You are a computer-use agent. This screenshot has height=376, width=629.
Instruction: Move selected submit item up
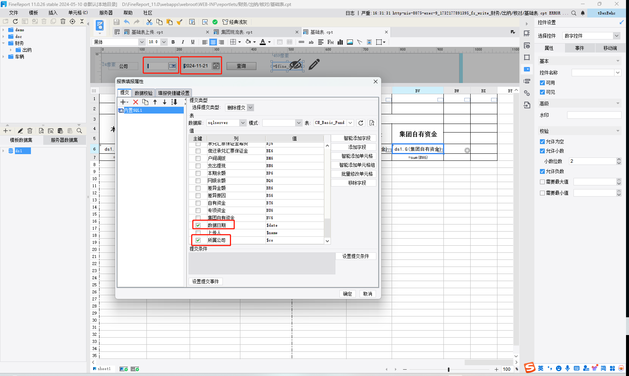tap(155, 102)
